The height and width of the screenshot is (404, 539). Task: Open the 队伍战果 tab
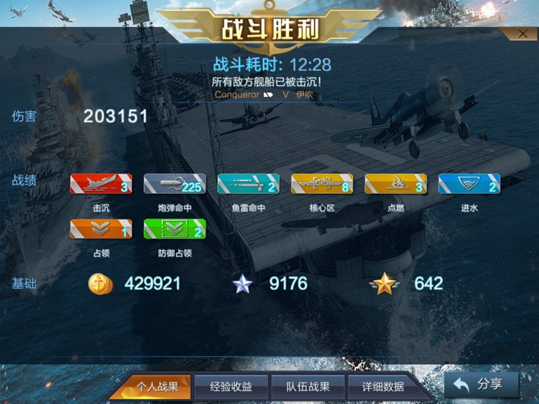click(x=308, y=387)
